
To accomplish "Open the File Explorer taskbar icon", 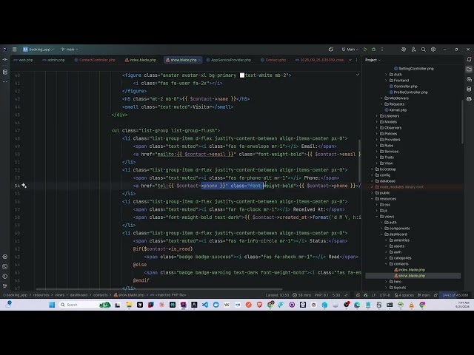I will click(x=129, y=305).
